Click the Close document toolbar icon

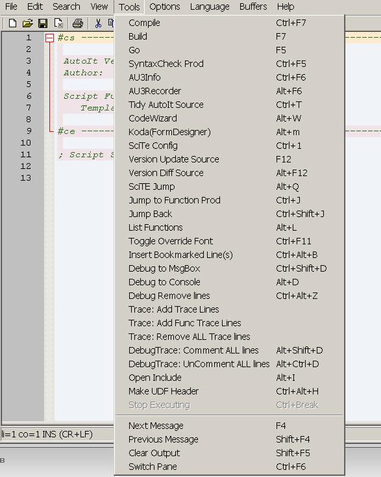coord(58,23)
